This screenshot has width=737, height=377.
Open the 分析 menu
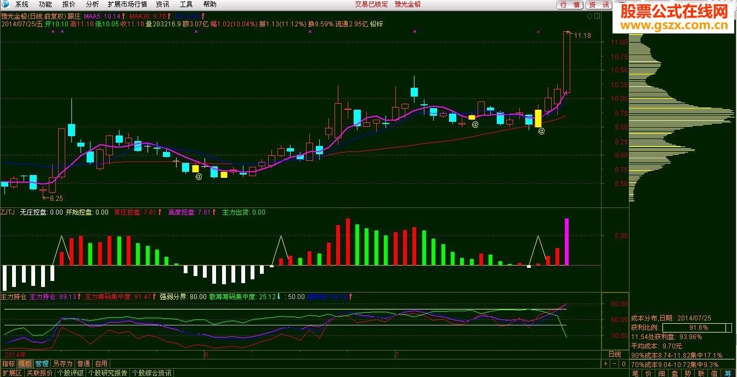93,4
